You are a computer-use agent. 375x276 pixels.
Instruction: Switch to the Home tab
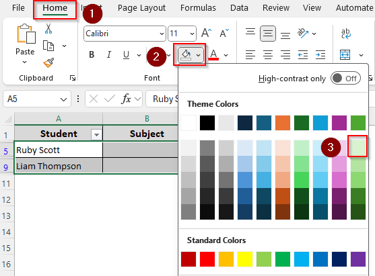click(55, 8)
